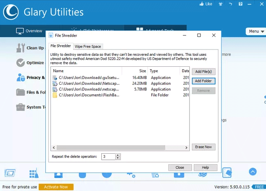266x191 pixels.
Task: Click the shirt skin icon in title bar
Action: pos(220,4)
